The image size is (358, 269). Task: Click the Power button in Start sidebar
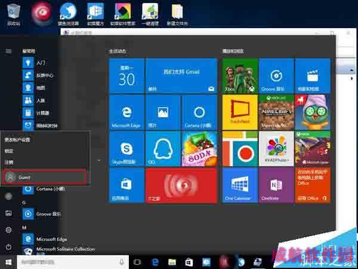[8, 247]
